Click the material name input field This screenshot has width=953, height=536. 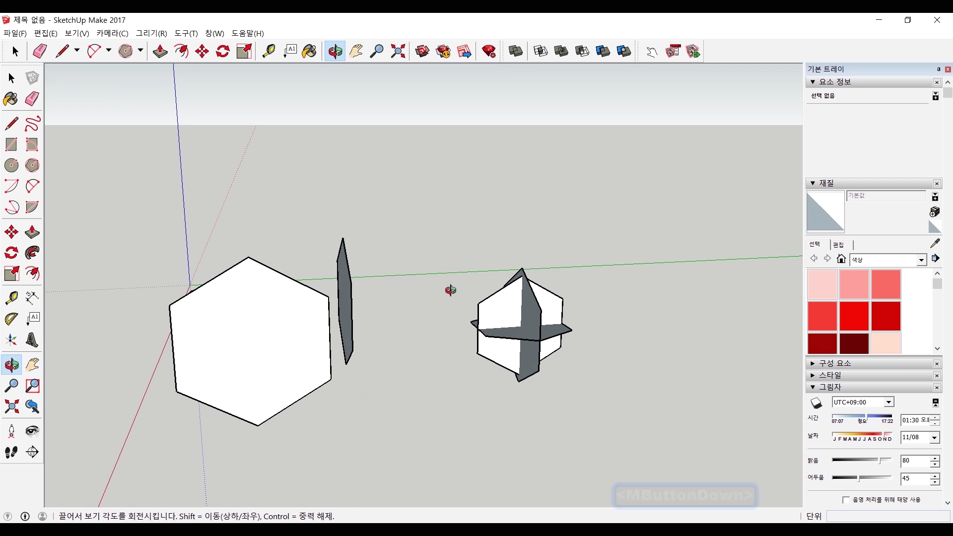886,196
